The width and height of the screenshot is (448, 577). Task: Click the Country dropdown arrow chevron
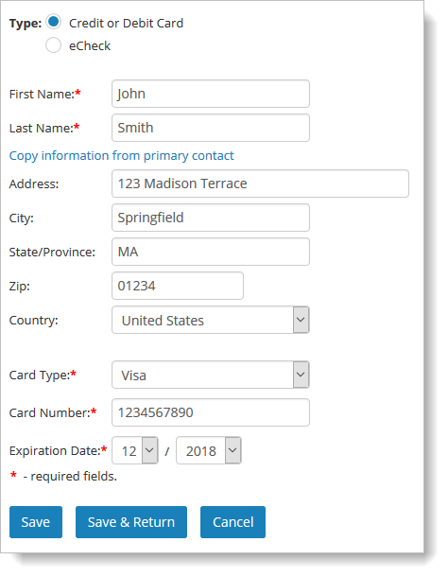tap(301, 320)
